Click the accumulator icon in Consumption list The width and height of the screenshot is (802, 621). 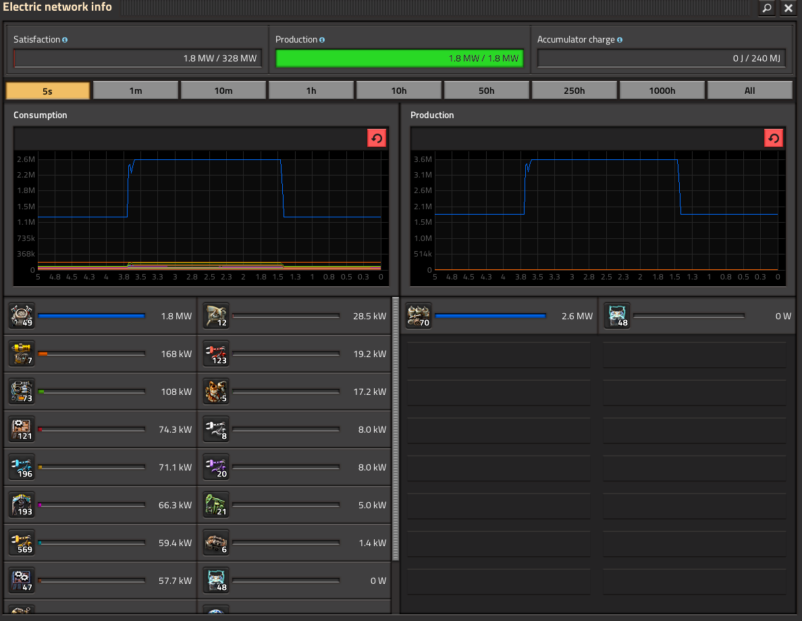[x=216, y=580]
